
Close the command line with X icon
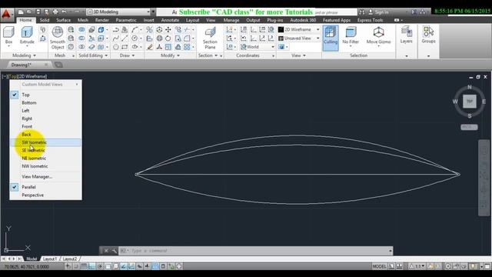(106, 251)
